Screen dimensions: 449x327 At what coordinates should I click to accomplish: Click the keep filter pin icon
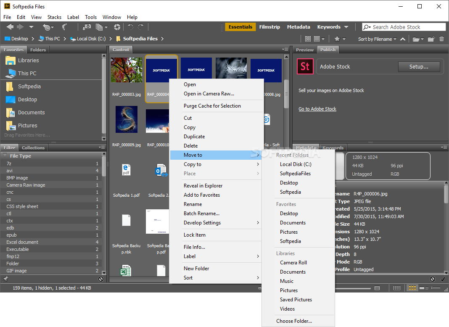[5, 279]
